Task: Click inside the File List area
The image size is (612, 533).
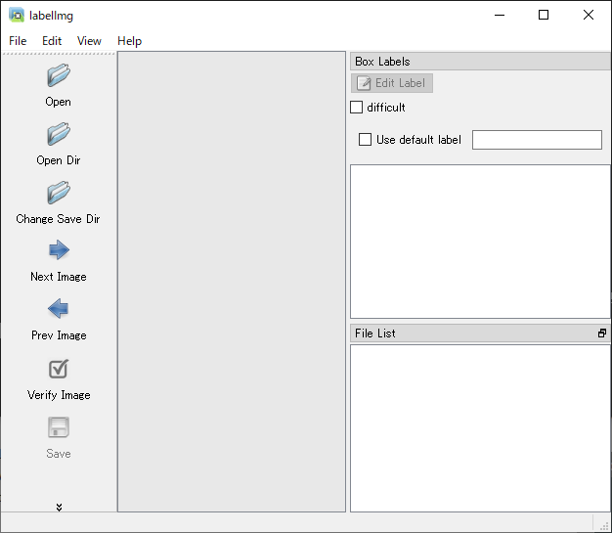Action: click(480, 428)
